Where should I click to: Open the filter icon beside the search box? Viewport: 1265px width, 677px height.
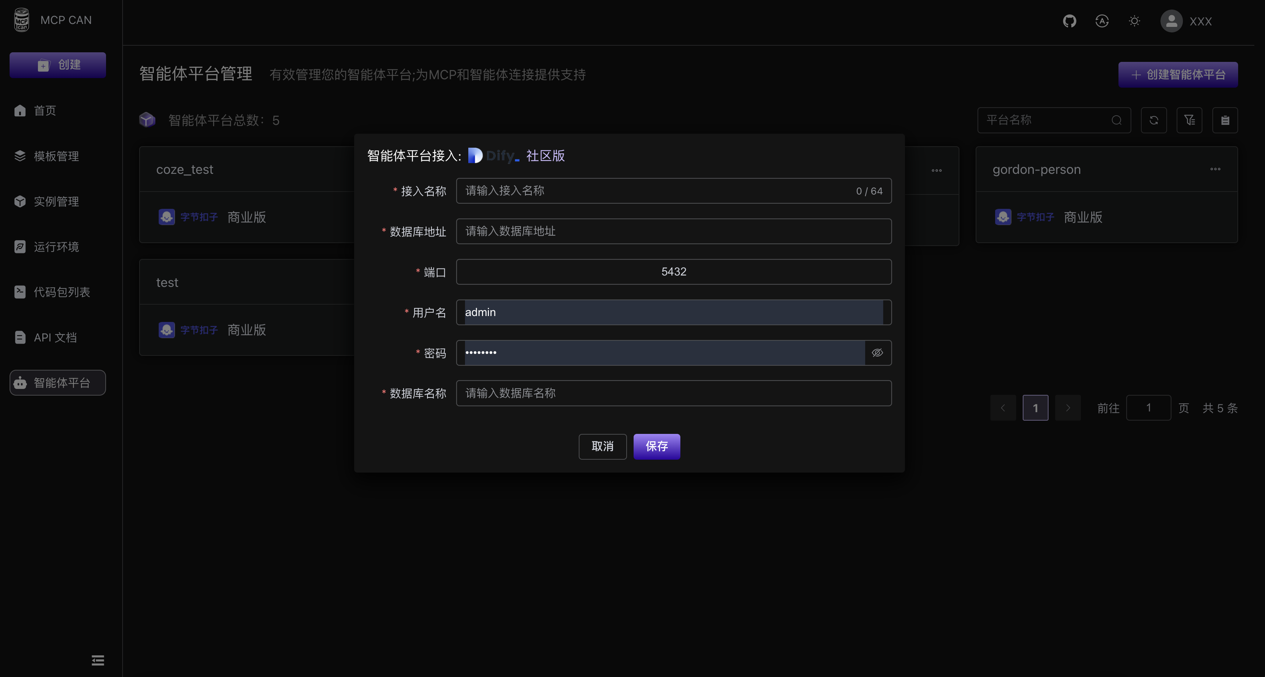[x=1190, y=120]
